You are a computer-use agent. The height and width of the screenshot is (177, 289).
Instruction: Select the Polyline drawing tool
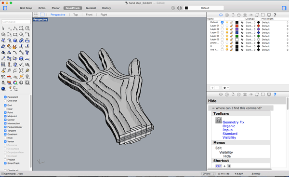(x=15, y=28)
